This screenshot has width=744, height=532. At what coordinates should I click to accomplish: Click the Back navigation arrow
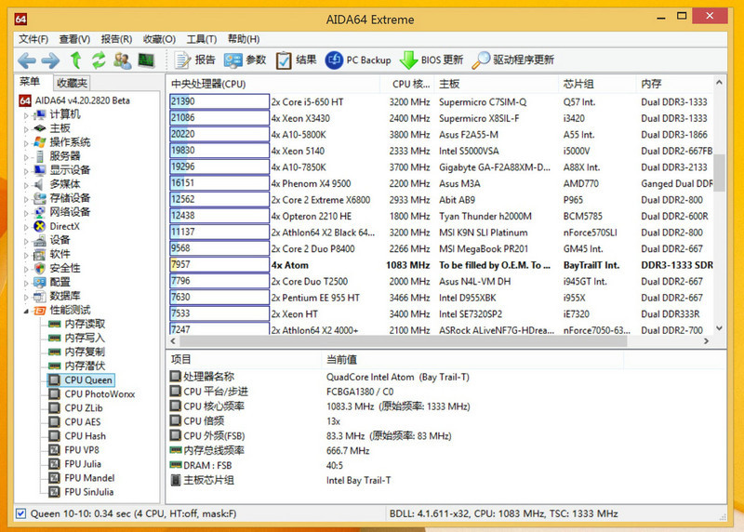pos(27,60)
